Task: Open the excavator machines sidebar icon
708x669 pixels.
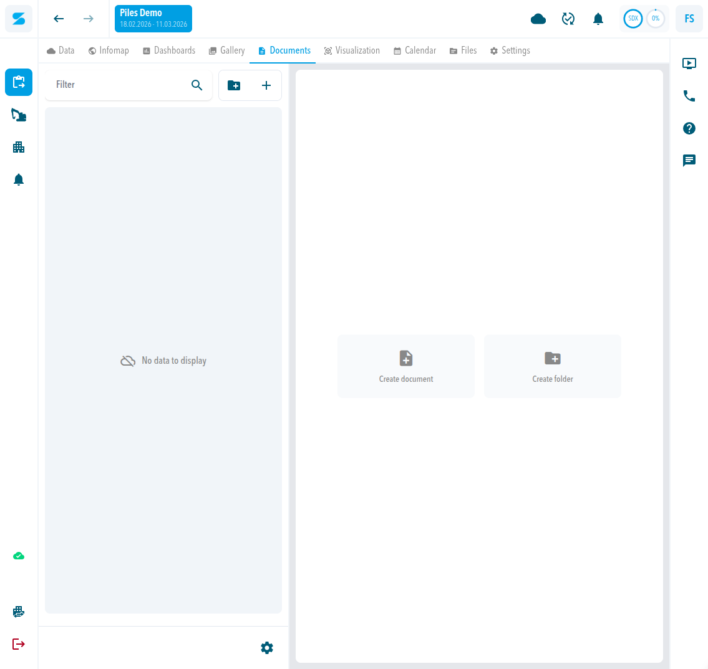Action: (19, 115)
